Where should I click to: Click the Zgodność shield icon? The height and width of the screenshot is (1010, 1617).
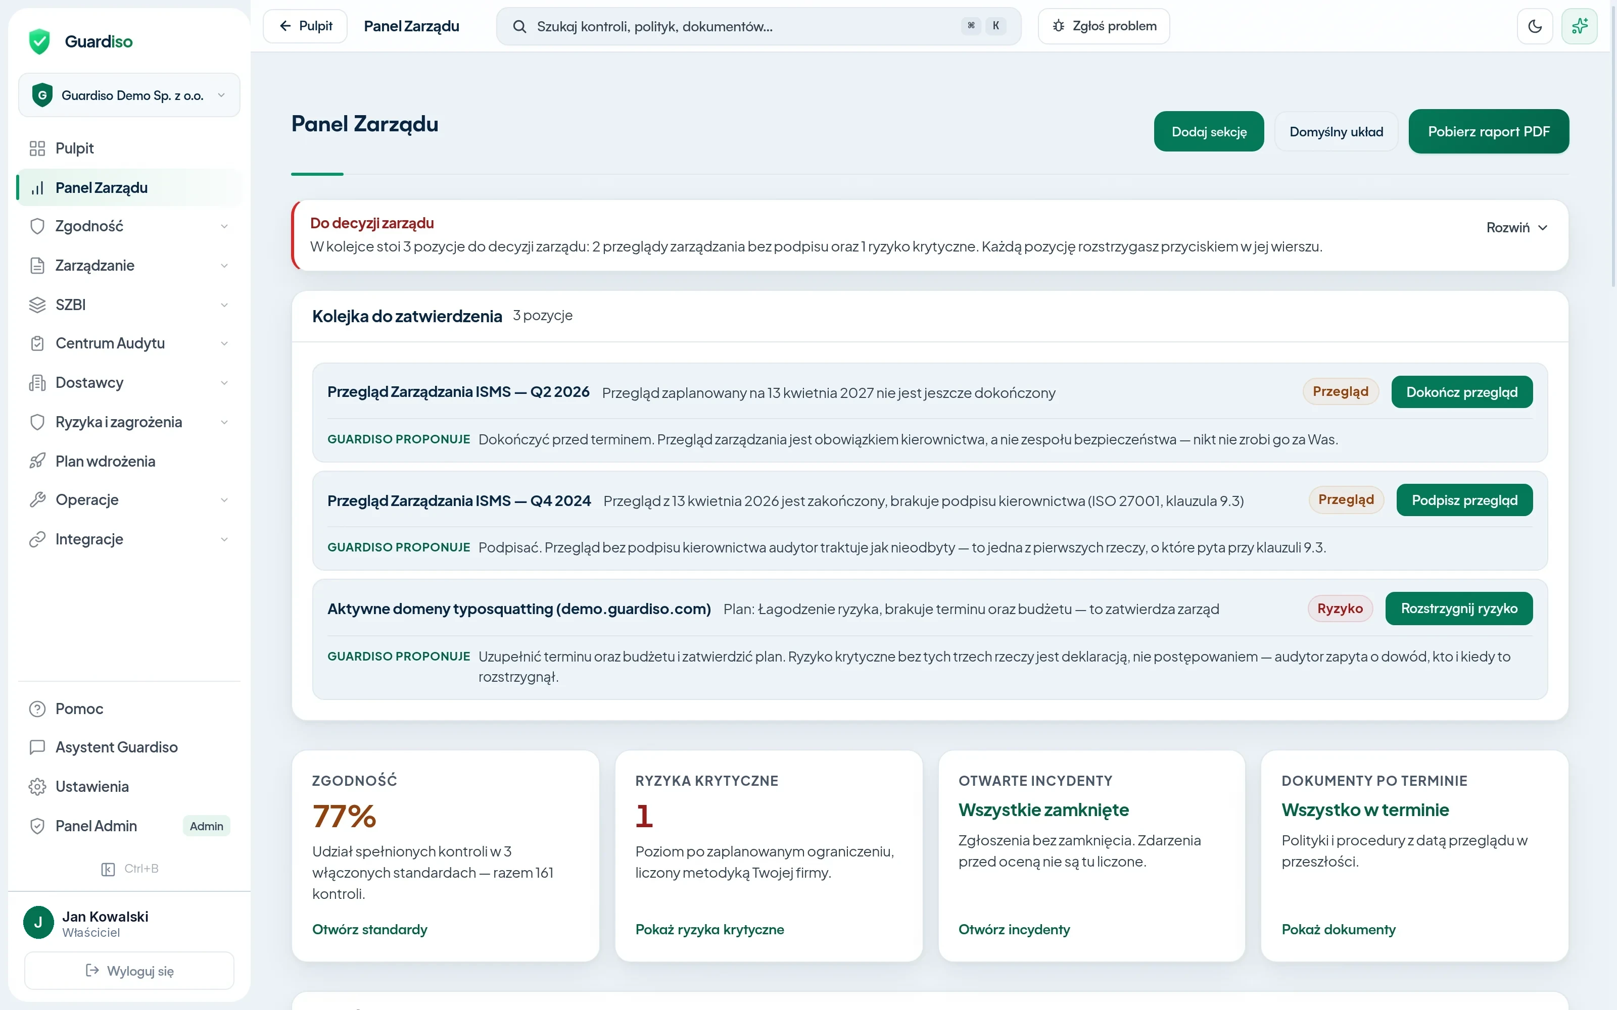pos(37,226)
